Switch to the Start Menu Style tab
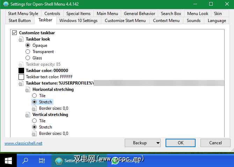Screen dimensions: 234x167 pos(23,14)
